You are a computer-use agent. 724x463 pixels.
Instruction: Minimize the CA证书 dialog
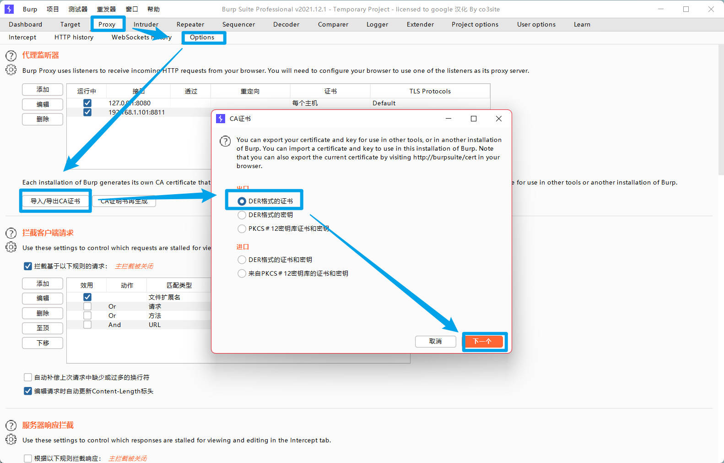click(448, 119)
